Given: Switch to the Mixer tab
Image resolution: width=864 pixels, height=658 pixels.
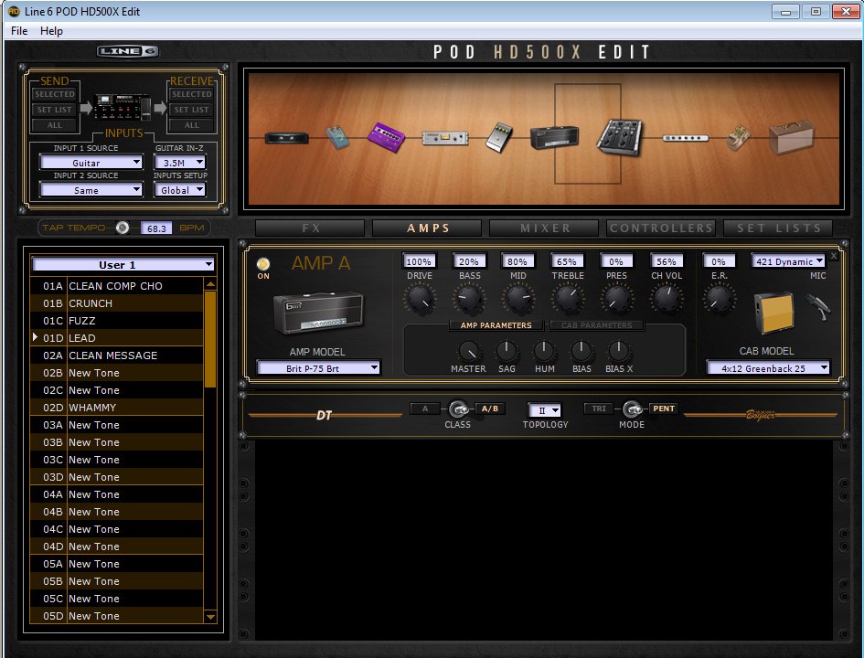Looking at the screenshot, I should [544, 228].
